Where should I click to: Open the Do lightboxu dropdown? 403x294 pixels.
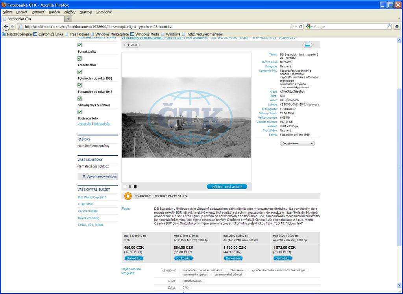[297, 143]
